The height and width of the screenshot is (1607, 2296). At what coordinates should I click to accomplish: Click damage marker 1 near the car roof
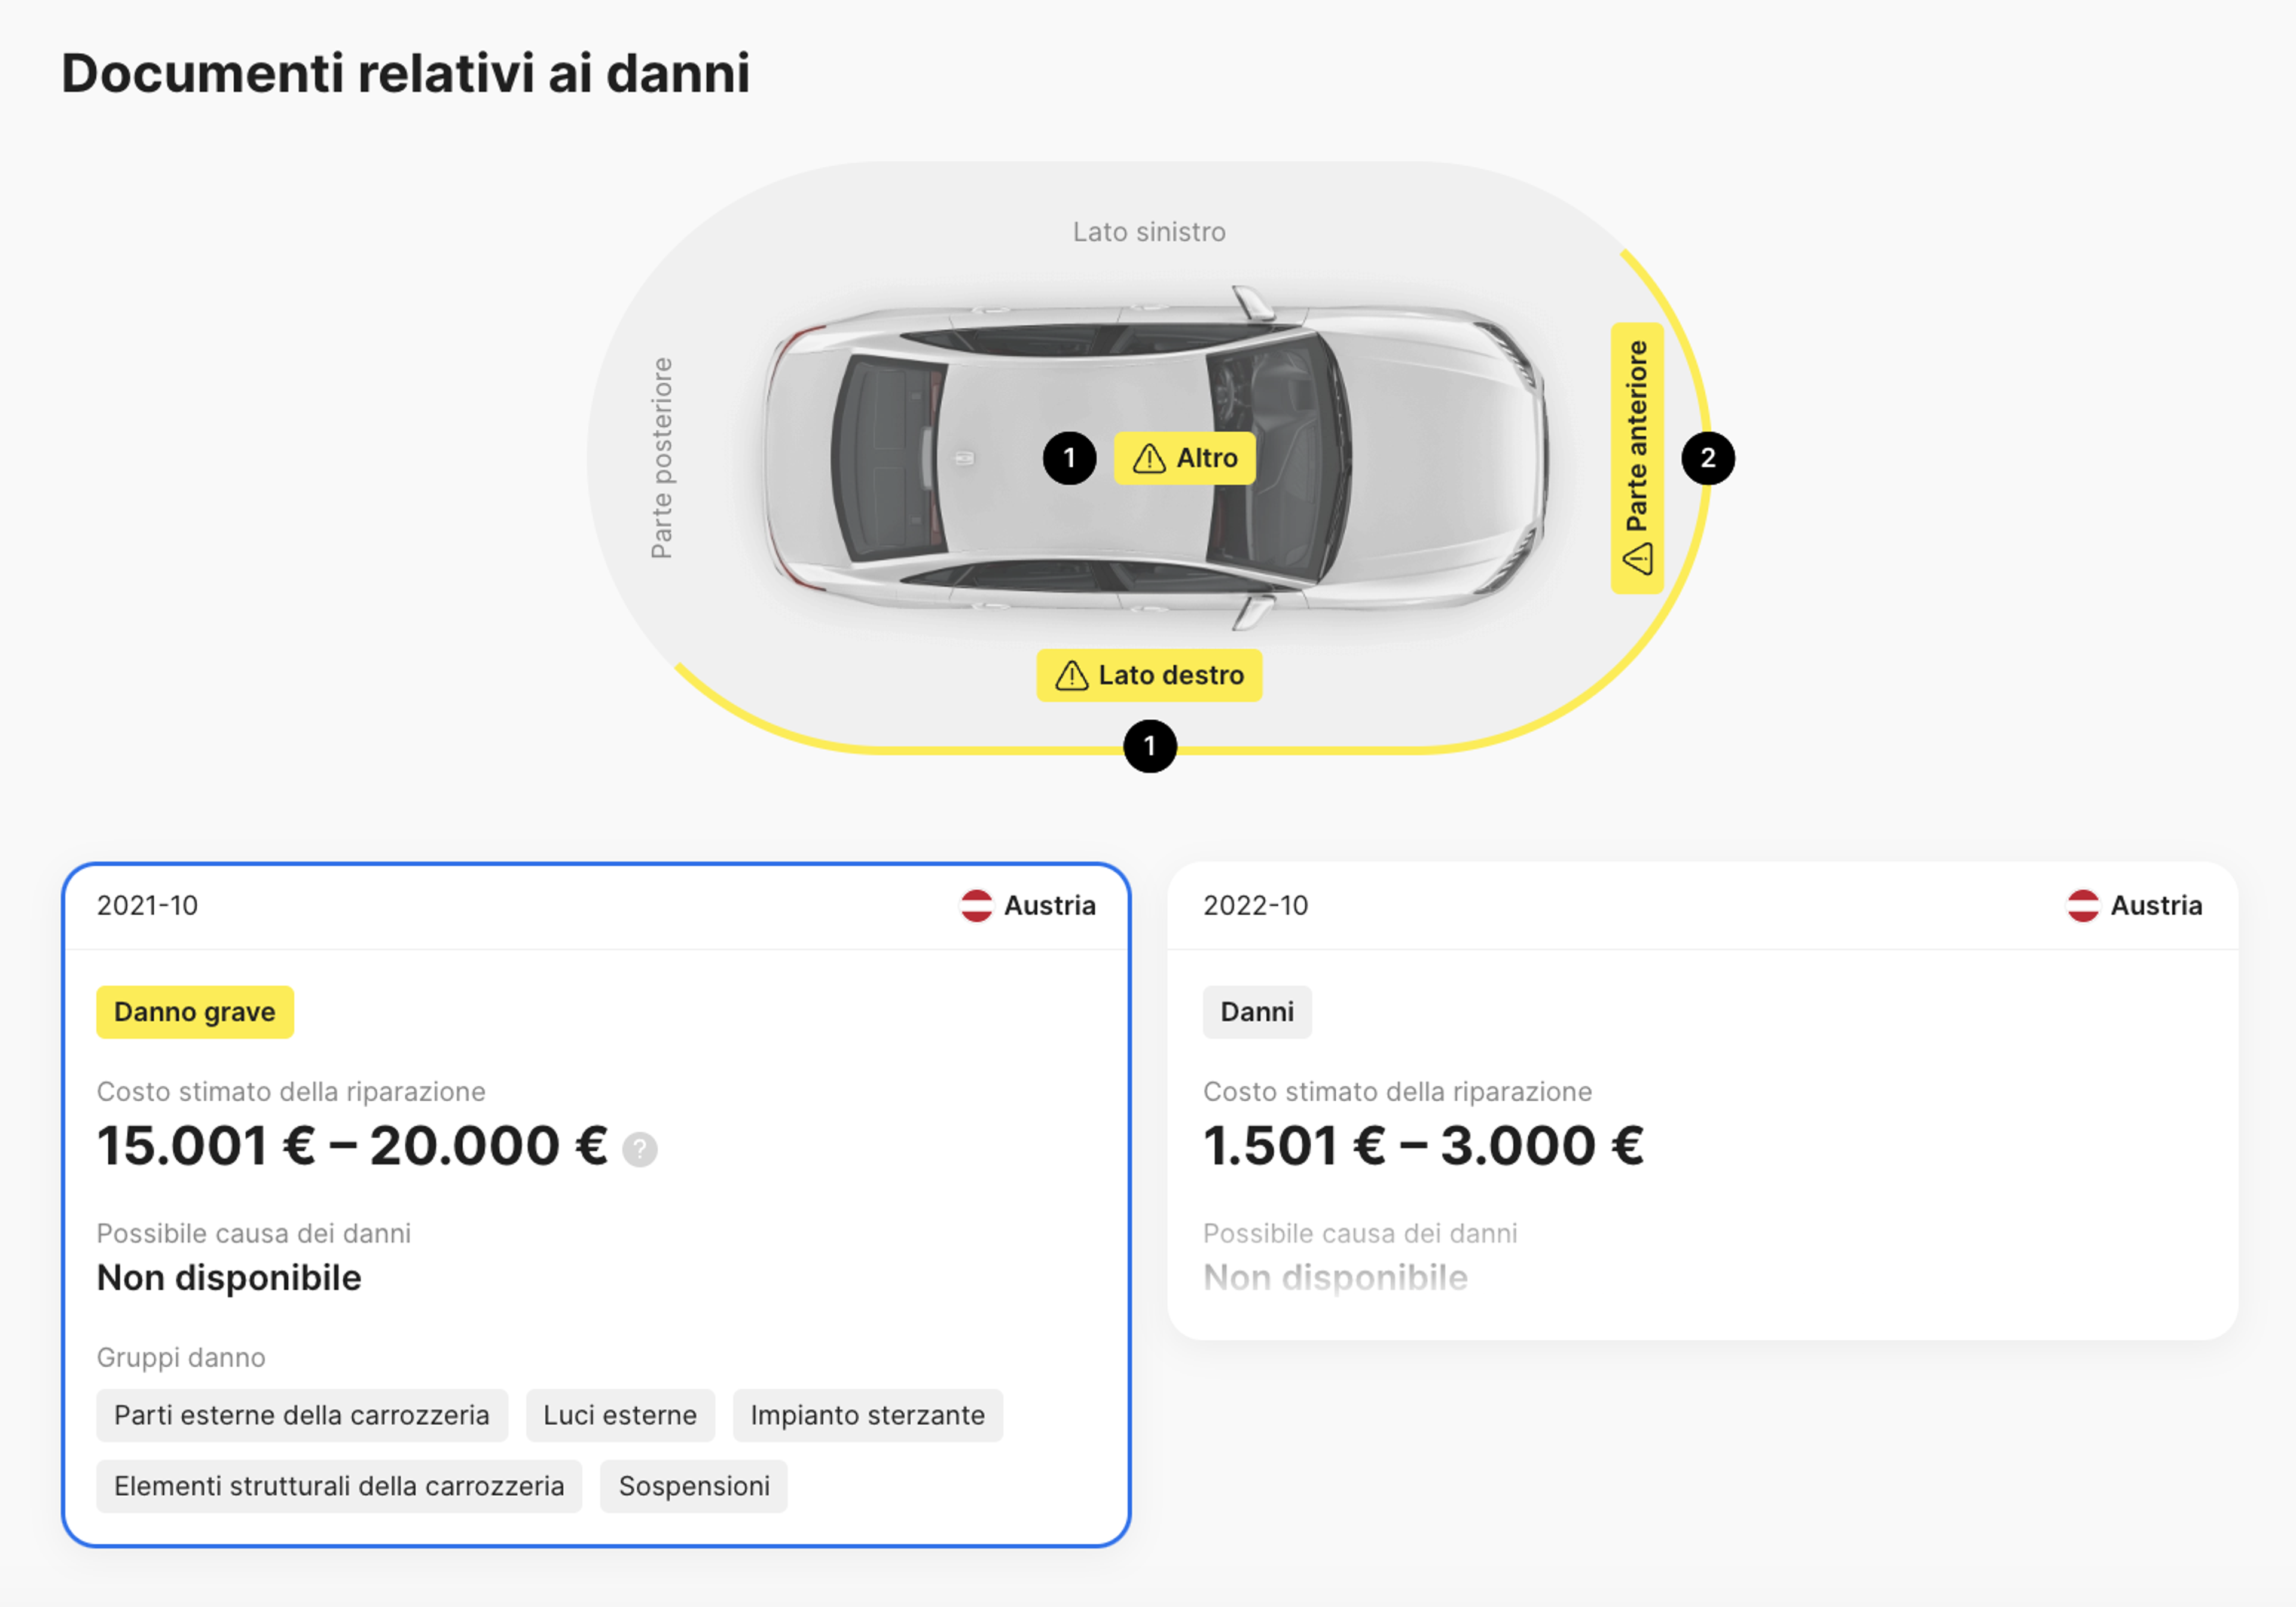coord(1069,458)
